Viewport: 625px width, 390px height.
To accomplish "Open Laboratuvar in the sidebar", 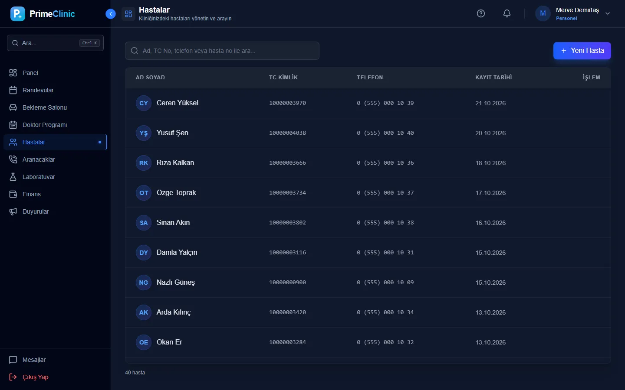I will click(55, 177).
